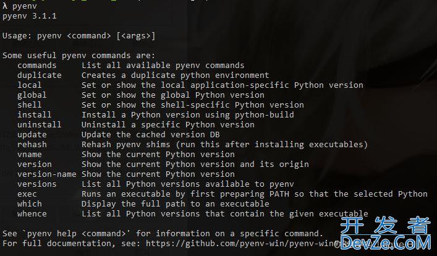Click the 'global' command entry
Screen dimensions: 437x256
(x=32, y=95)
